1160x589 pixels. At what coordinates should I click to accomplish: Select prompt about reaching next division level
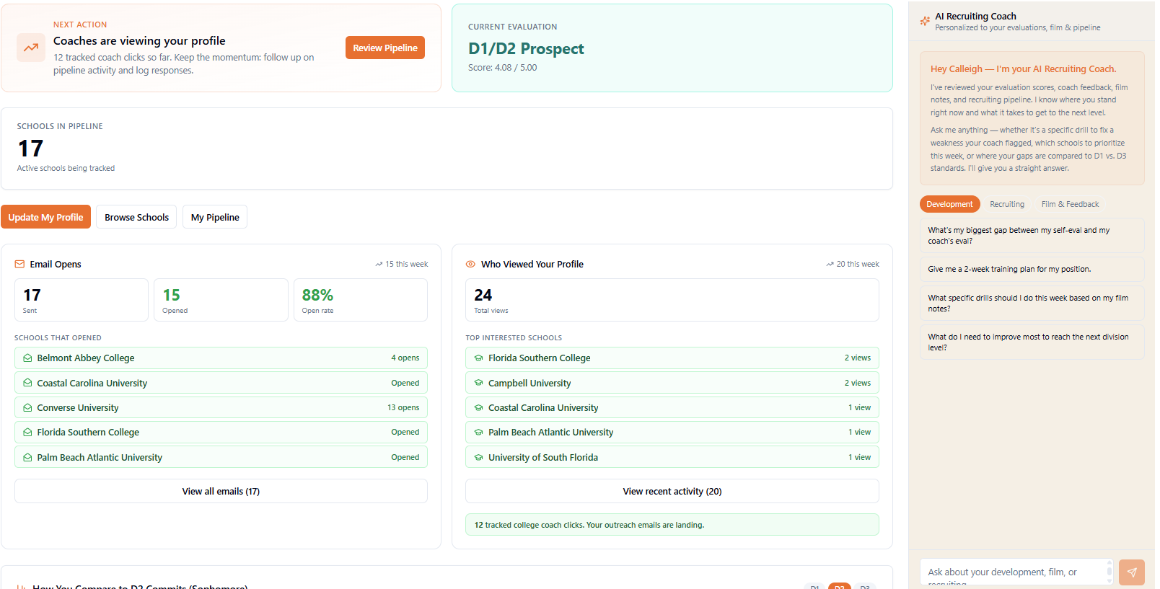click(x=1032, y=342)
